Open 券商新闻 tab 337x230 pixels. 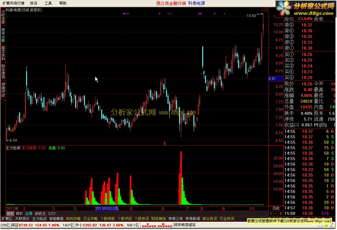(x=193, y=219)
